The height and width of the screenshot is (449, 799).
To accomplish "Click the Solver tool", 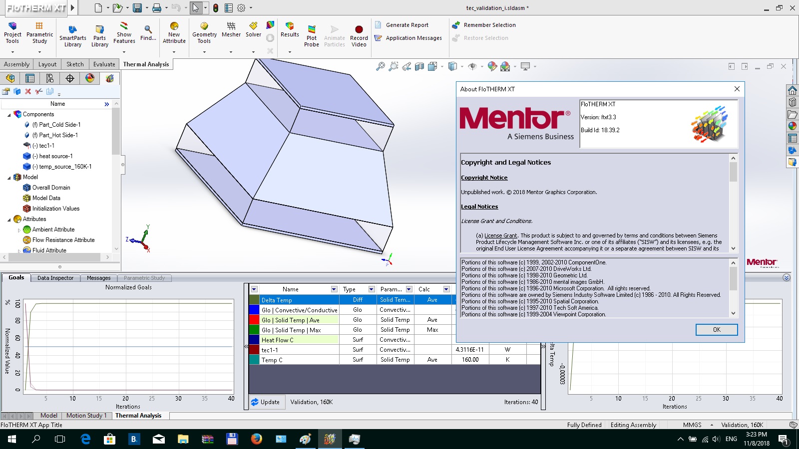I will (x=253, y=30).
